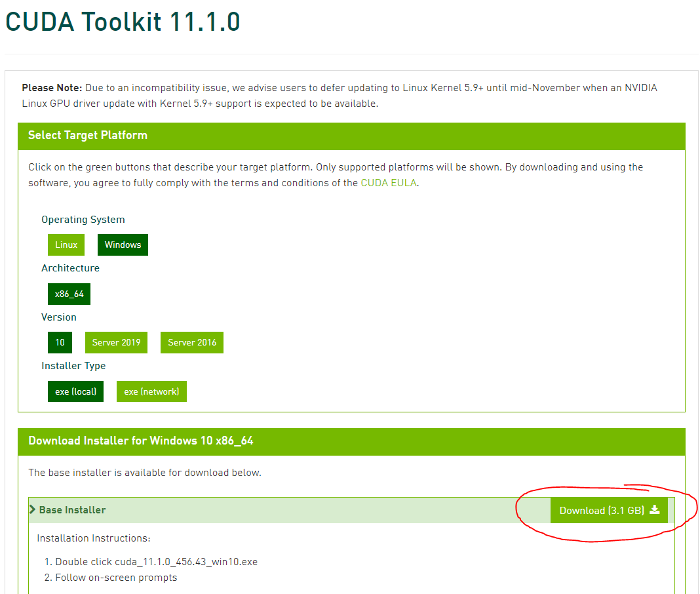Pick the Server 2016 version
The image size is (700, 594).
pos(192,342)
